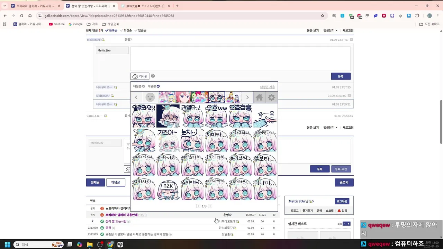Click the 디시콘 button
This screenshot has height=249, width=443.
pos(140,76)
